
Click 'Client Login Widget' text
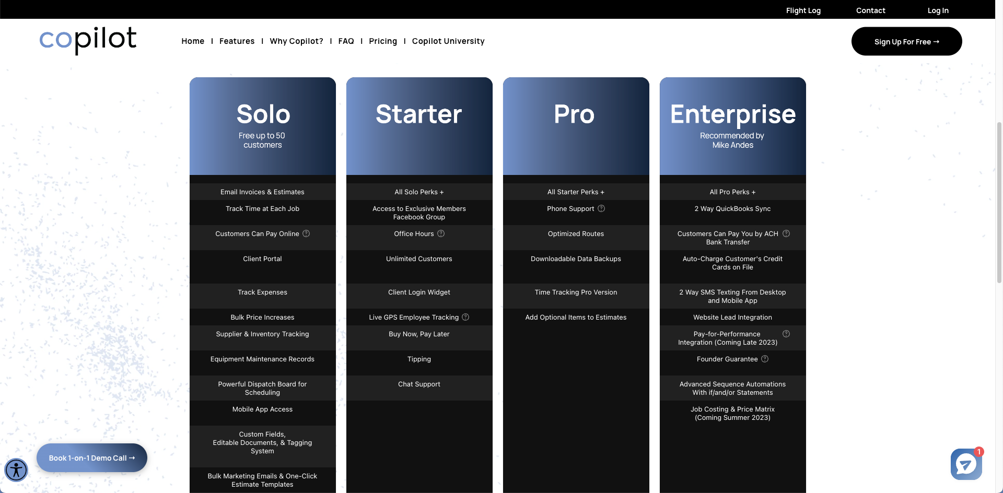click(x=419, y=292)
